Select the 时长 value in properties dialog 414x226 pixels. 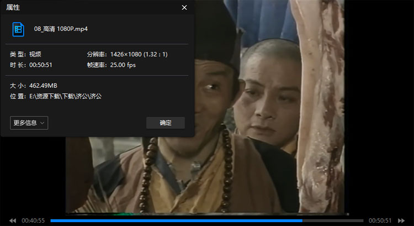point(40,65)
